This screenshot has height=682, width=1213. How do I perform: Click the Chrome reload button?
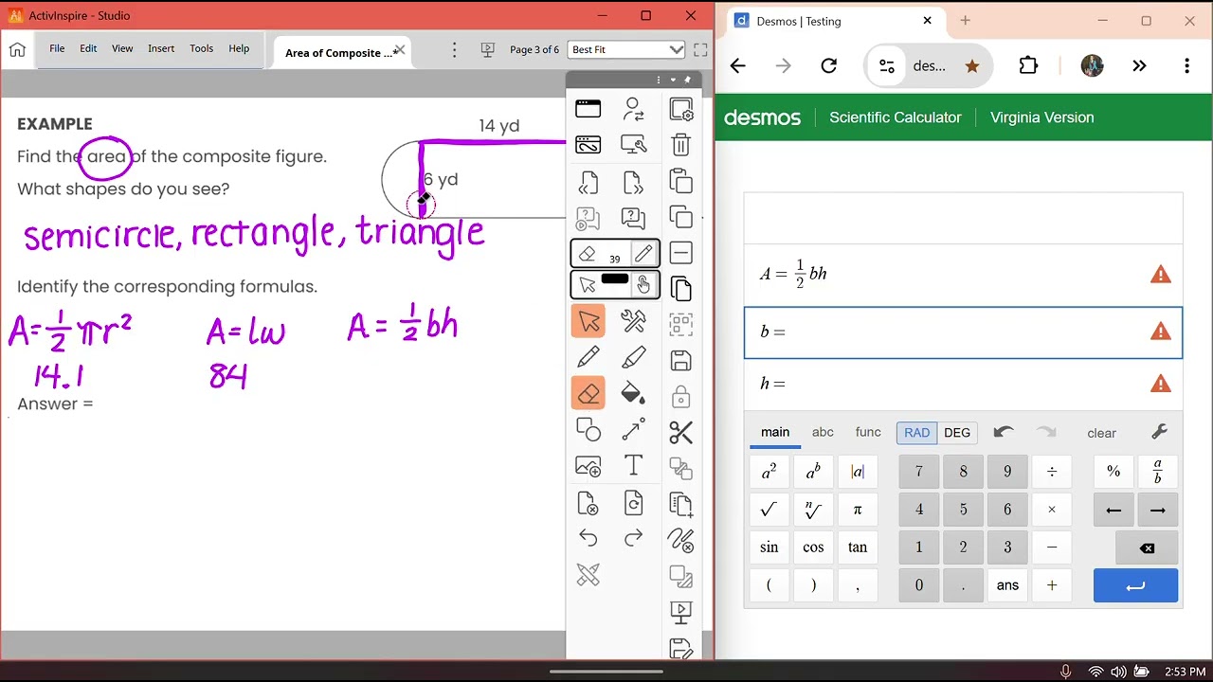pyautogui.click(x=829, y=65)
